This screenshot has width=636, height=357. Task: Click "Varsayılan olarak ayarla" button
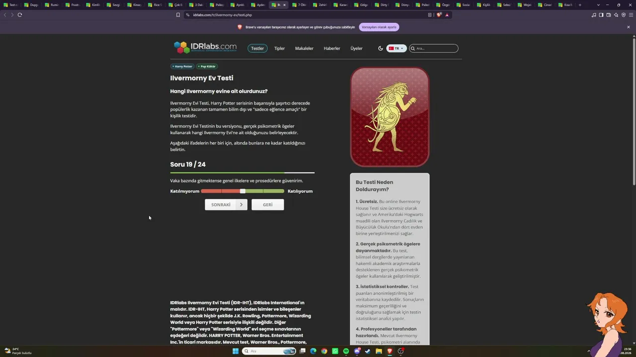coord(379,27)
